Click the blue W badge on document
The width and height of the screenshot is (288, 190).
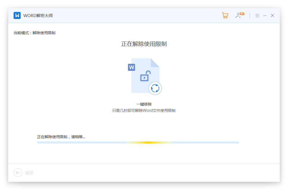[x=132, y=67]
